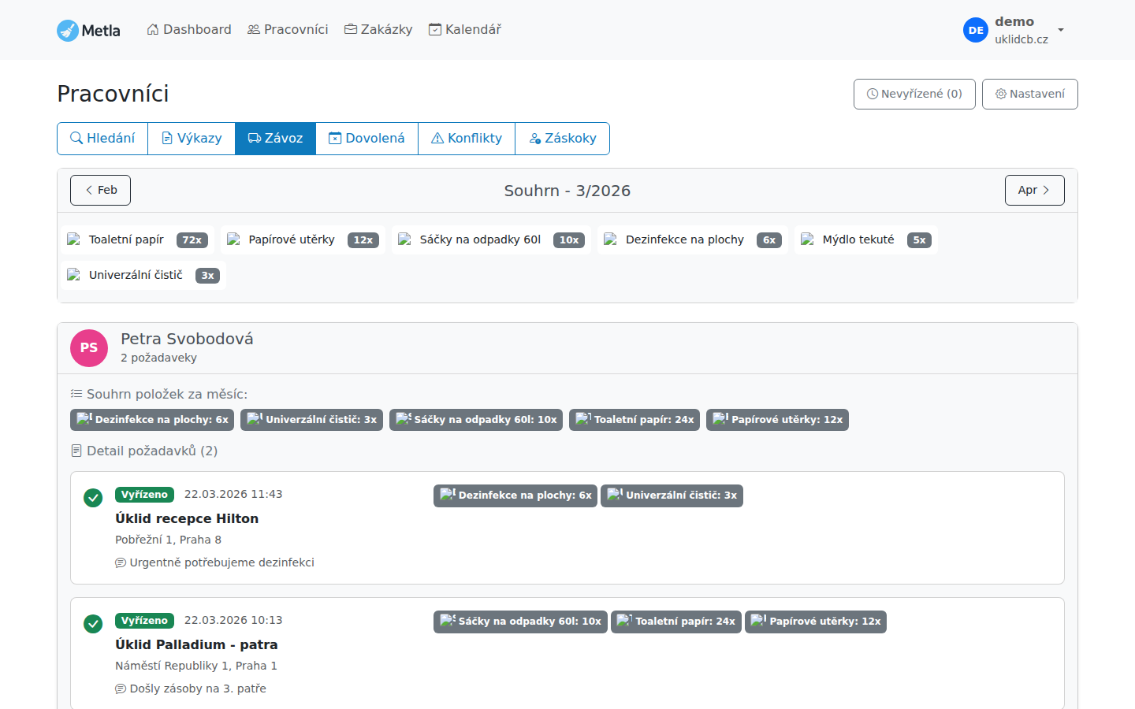Viewport: 1135px width, 709px height.
Task: Switch to the Výkazy tab
Action: pyautogui.click(x=192, y=139)
